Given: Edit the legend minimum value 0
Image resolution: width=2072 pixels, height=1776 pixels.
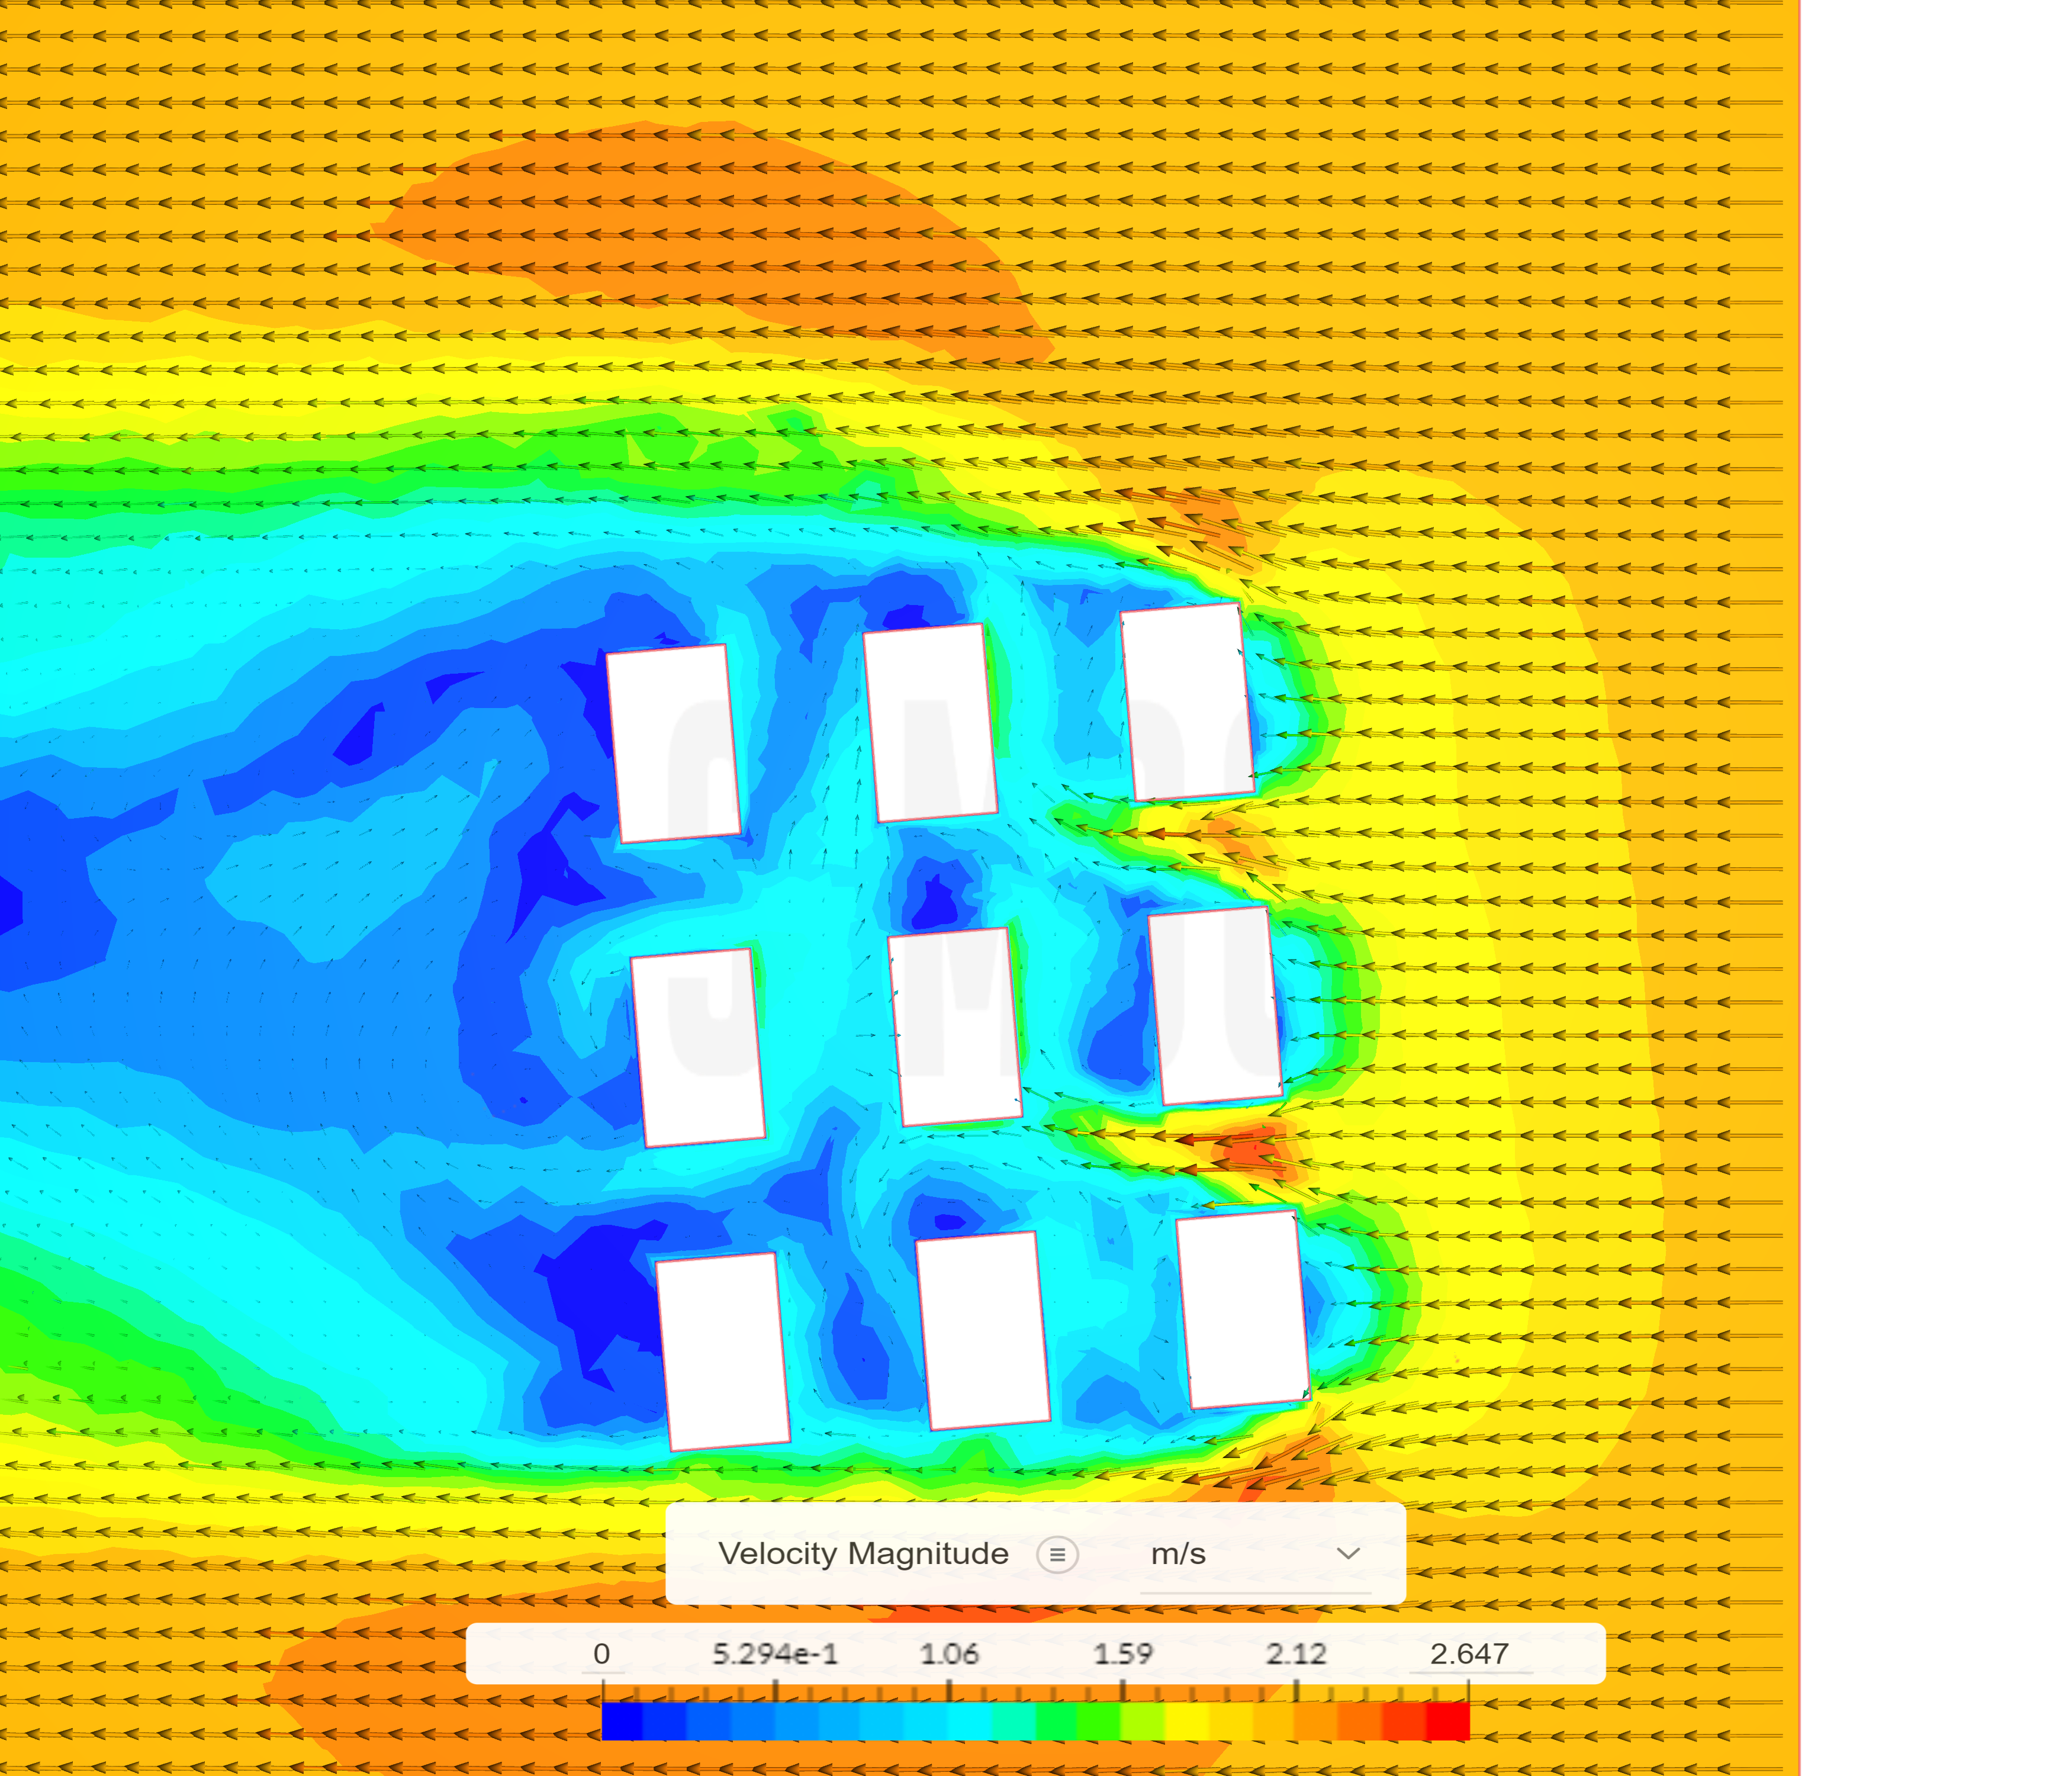Looking at the screenshot, I should click(x=601, y=1654).
